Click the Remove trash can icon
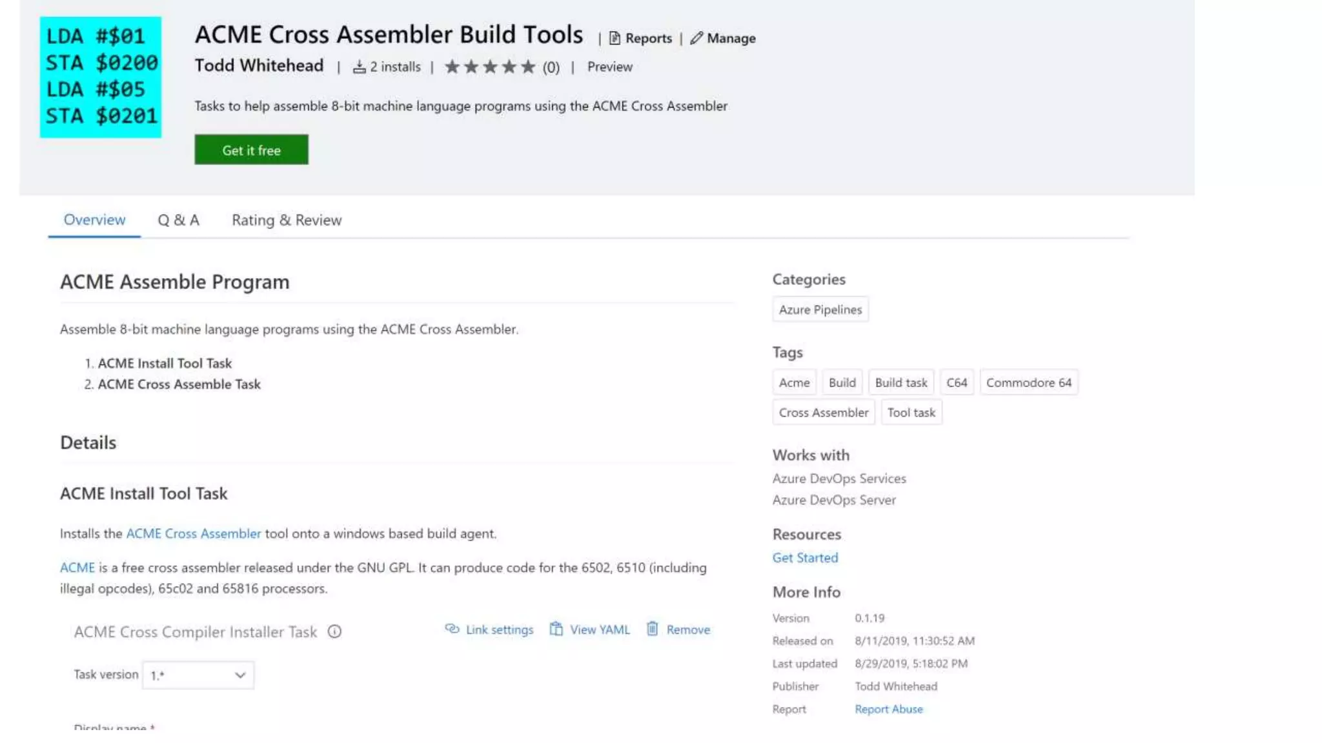 tap(653, 629)
